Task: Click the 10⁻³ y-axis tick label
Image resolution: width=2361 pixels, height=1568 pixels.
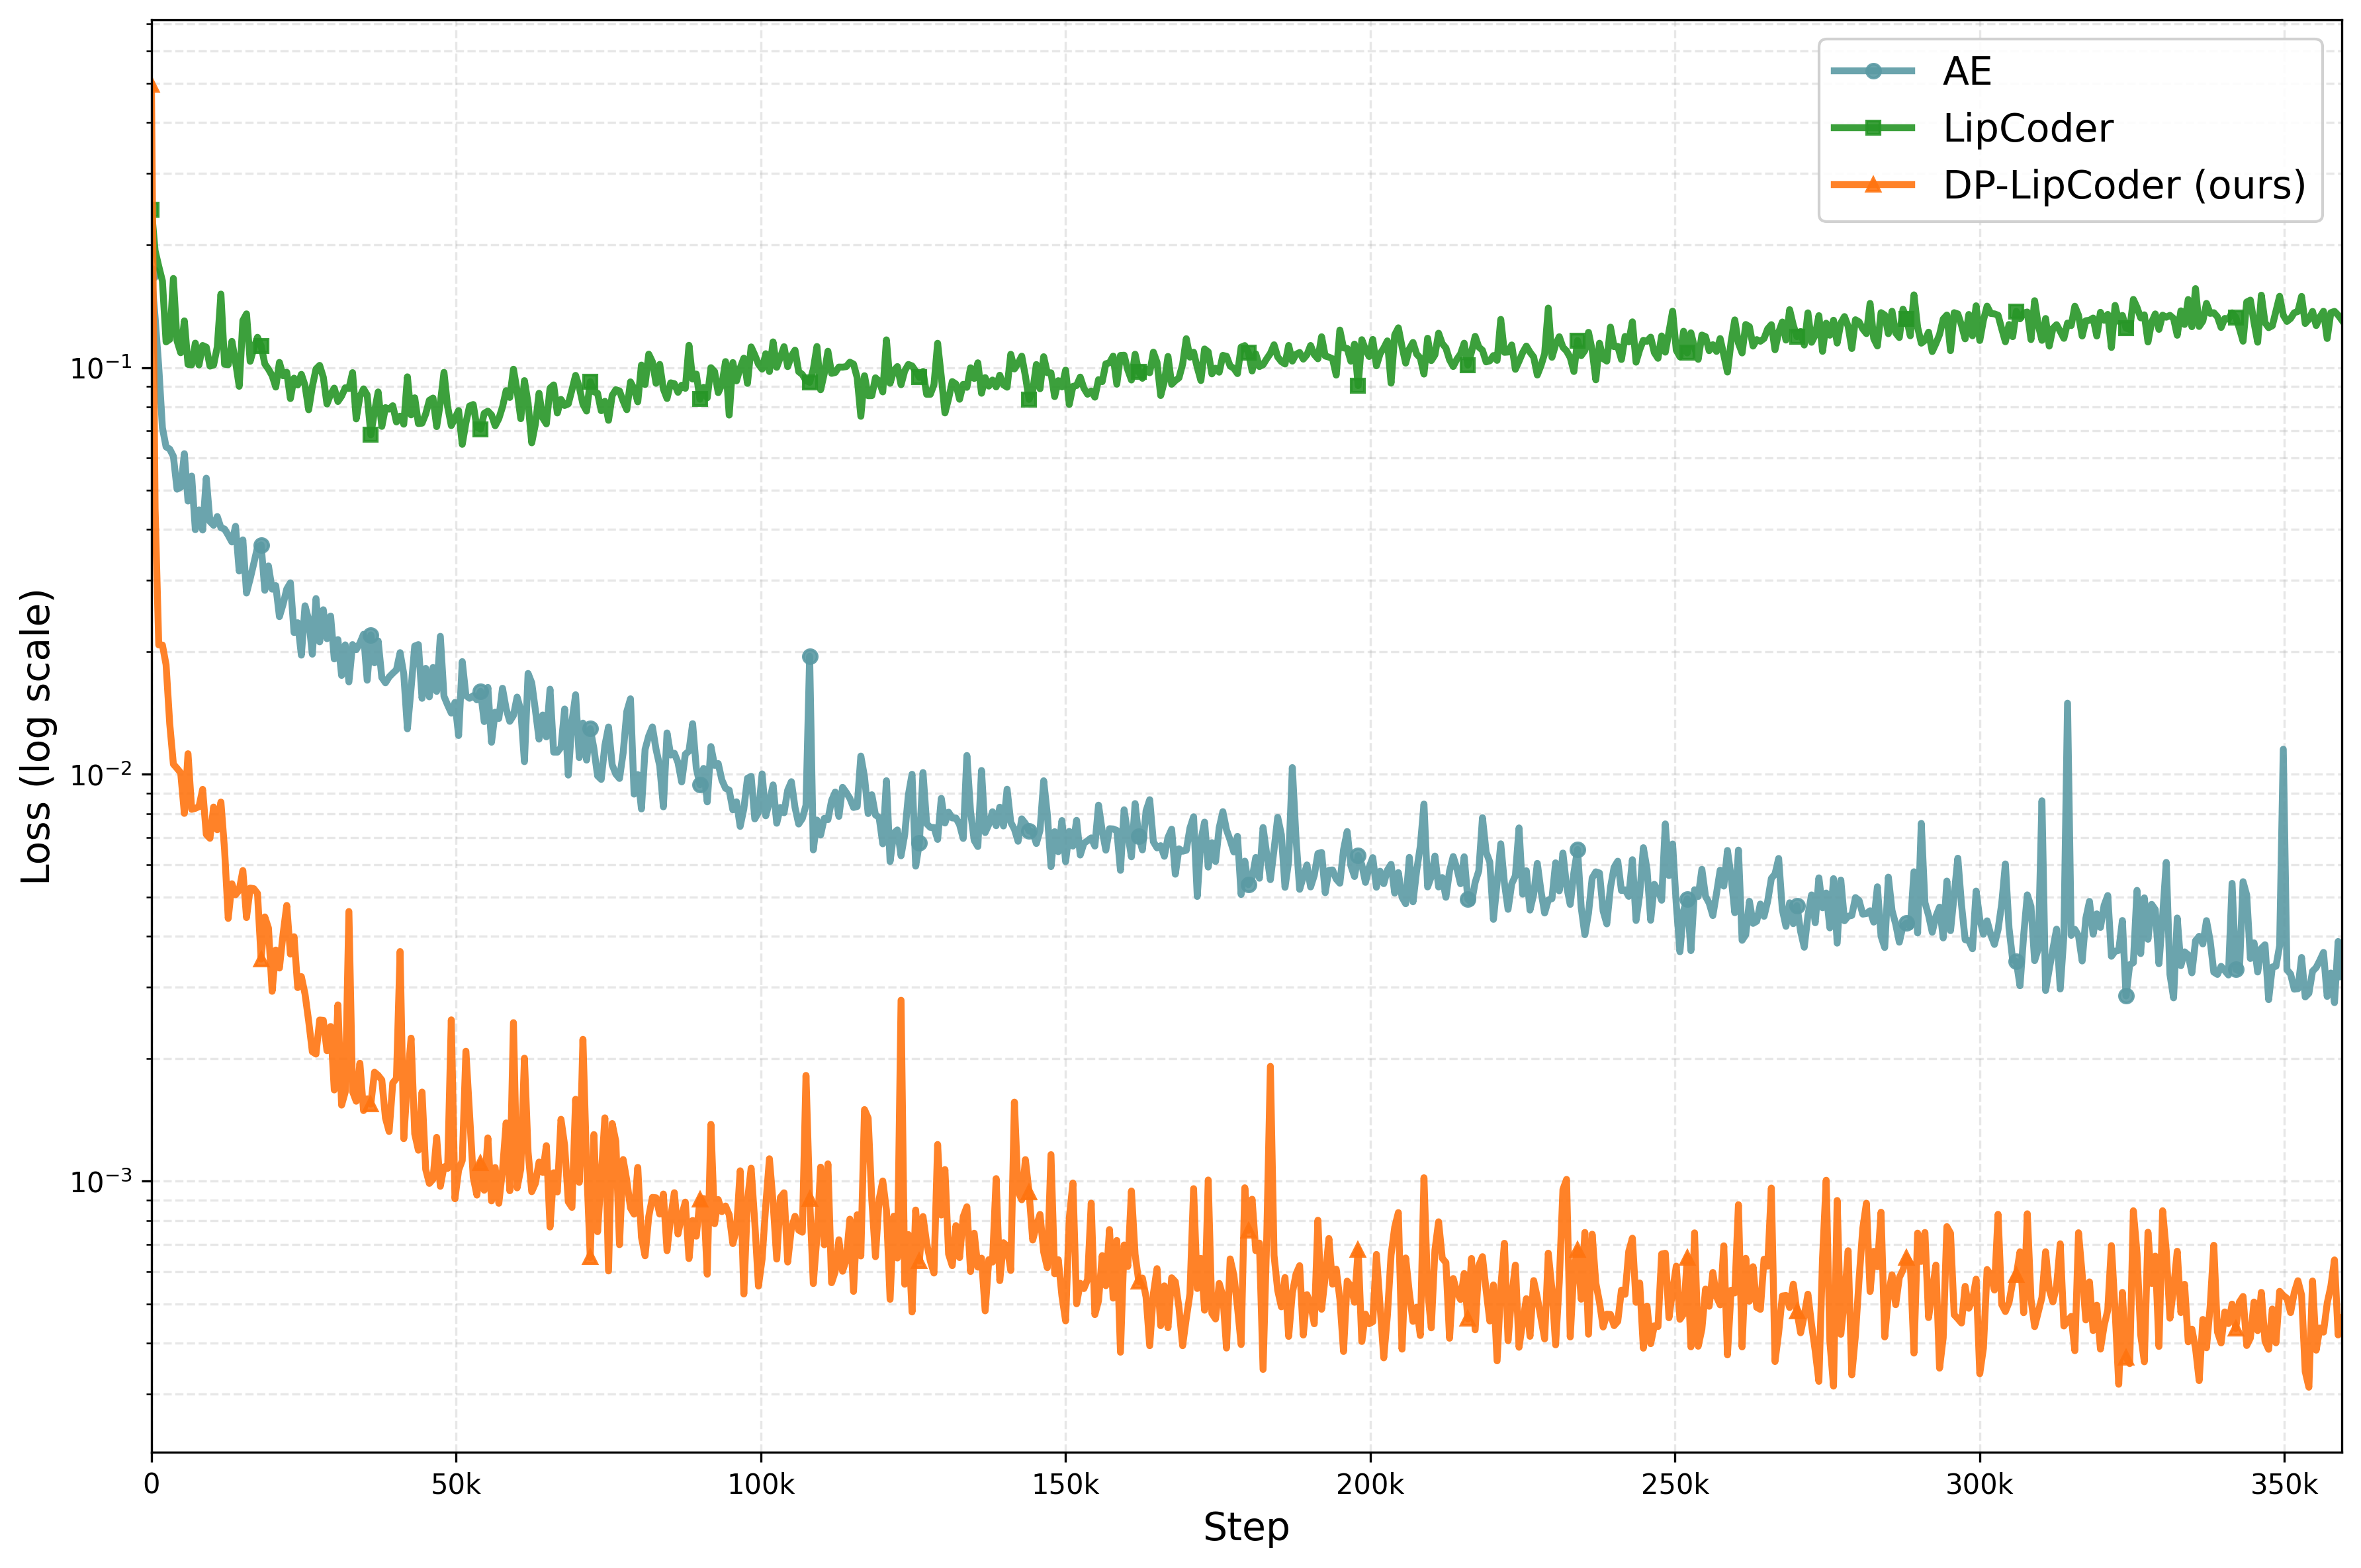Action: click(100, 1182)
